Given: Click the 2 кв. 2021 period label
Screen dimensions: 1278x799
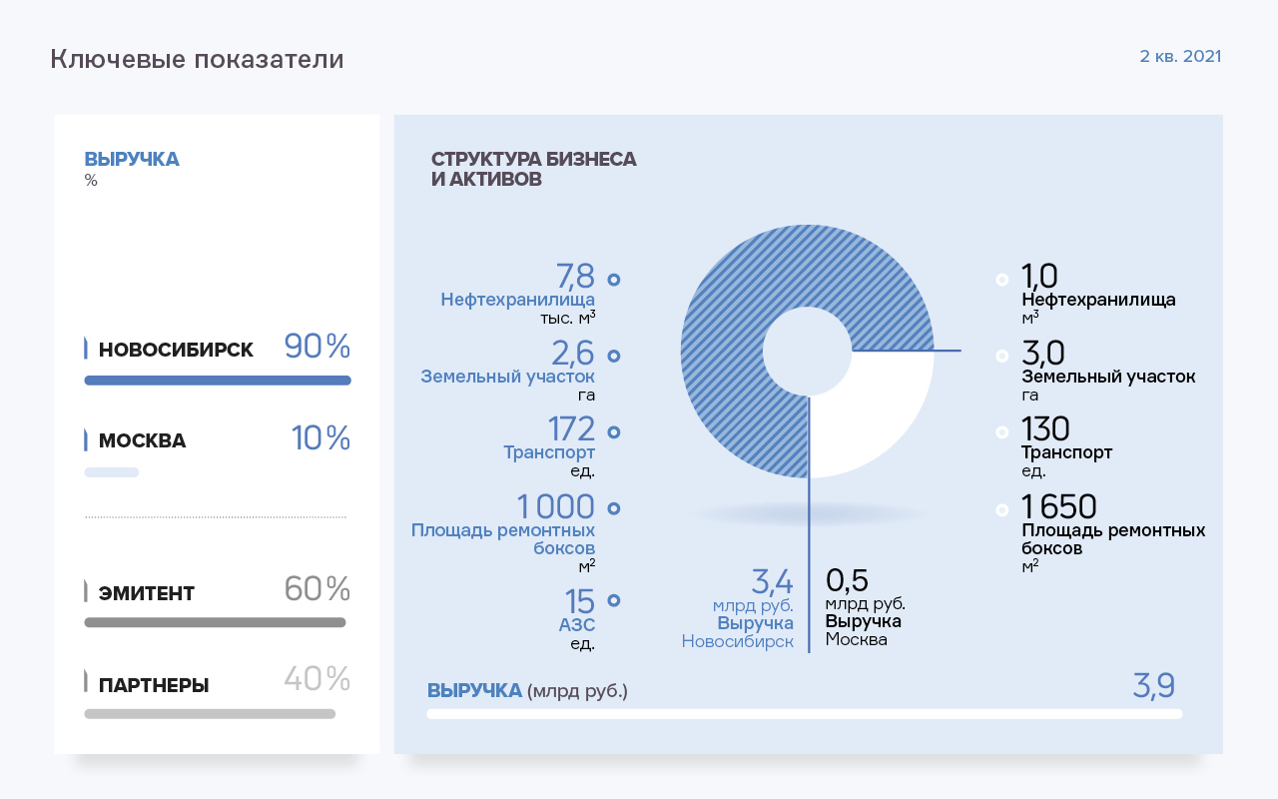Looking at the screenshot, I should click(1180, 57).
